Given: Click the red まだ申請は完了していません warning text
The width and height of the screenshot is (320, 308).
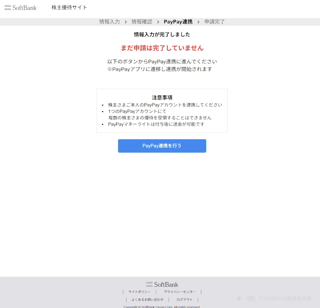Looking at the screenshot, I should [162, 48].
